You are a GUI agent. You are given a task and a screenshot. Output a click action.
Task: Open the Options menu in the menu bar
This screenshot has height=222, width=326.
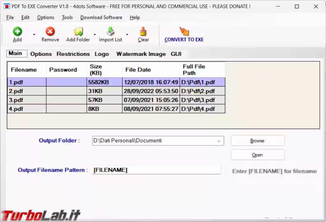(46, 17)
